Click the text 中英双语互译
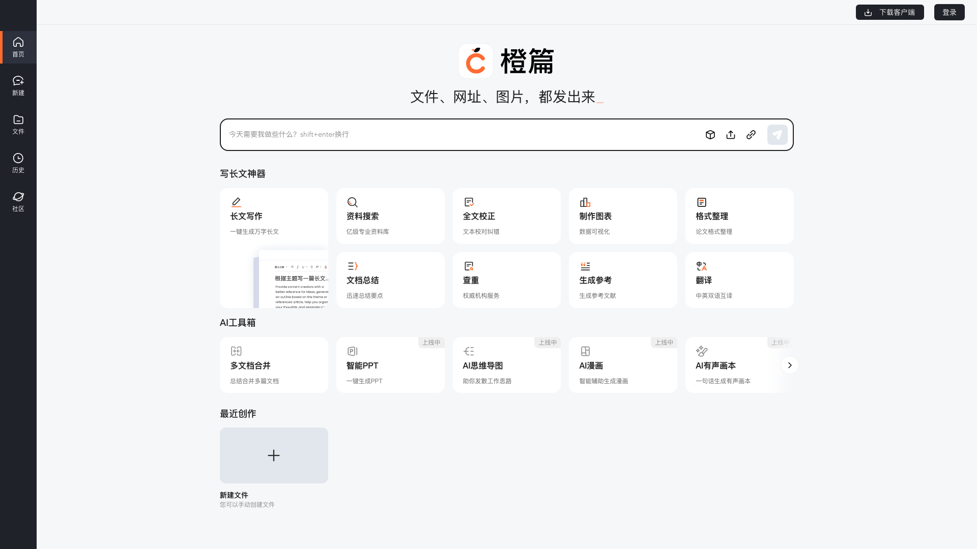 point(714,296)
